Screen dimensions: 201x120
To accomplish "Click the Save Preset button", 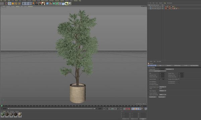I will pyautogui.click(x=162, y=97).
